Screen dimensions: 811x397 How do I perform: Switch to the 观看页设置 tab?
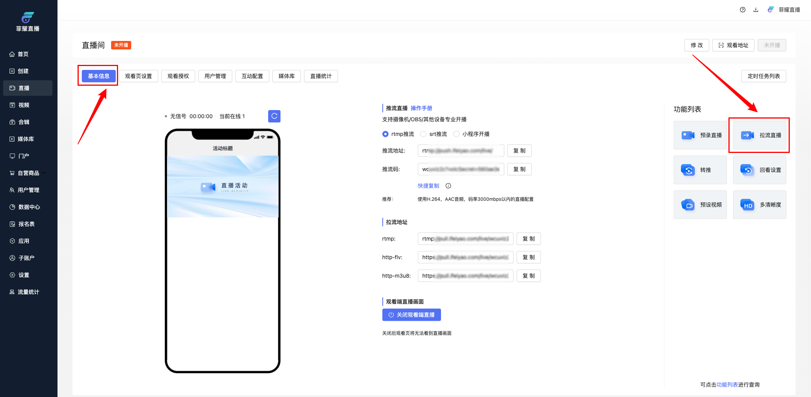(139, 76)
